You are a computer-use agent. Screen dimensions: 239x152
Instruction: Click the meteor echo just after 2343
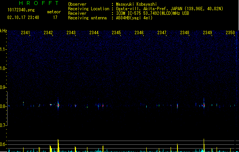(x=75, y=106)
